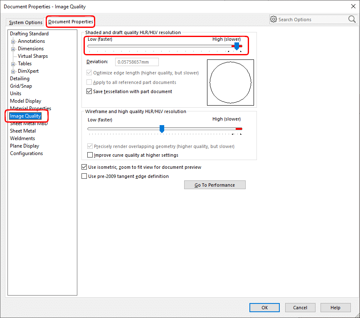Click the Search Options magnifier icon
This screenshot has height=318, width=360.
(352, 19)
